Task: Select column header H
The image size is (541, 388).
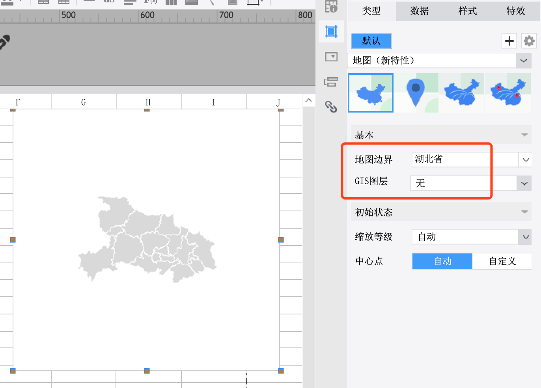Action: click(x=149, y=102)
